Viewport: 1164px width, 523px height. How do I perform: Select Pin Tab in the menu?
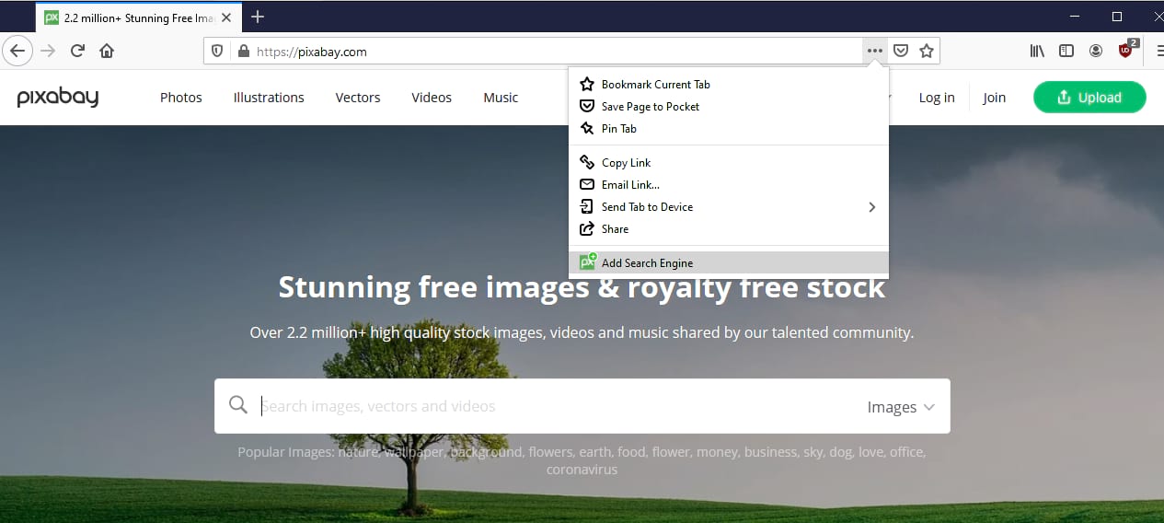point(618,129)
